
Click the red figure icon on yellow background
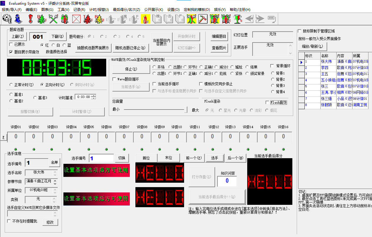(x=145, y=19)
